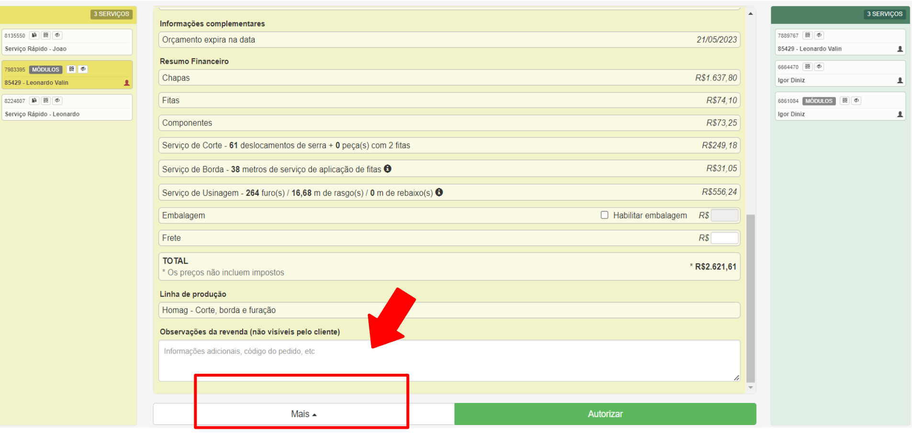Image resolution: width=912 pixels, height=435 pixels.
Task: Click the QR code icon on card 7889767
Action: point(808,35)
